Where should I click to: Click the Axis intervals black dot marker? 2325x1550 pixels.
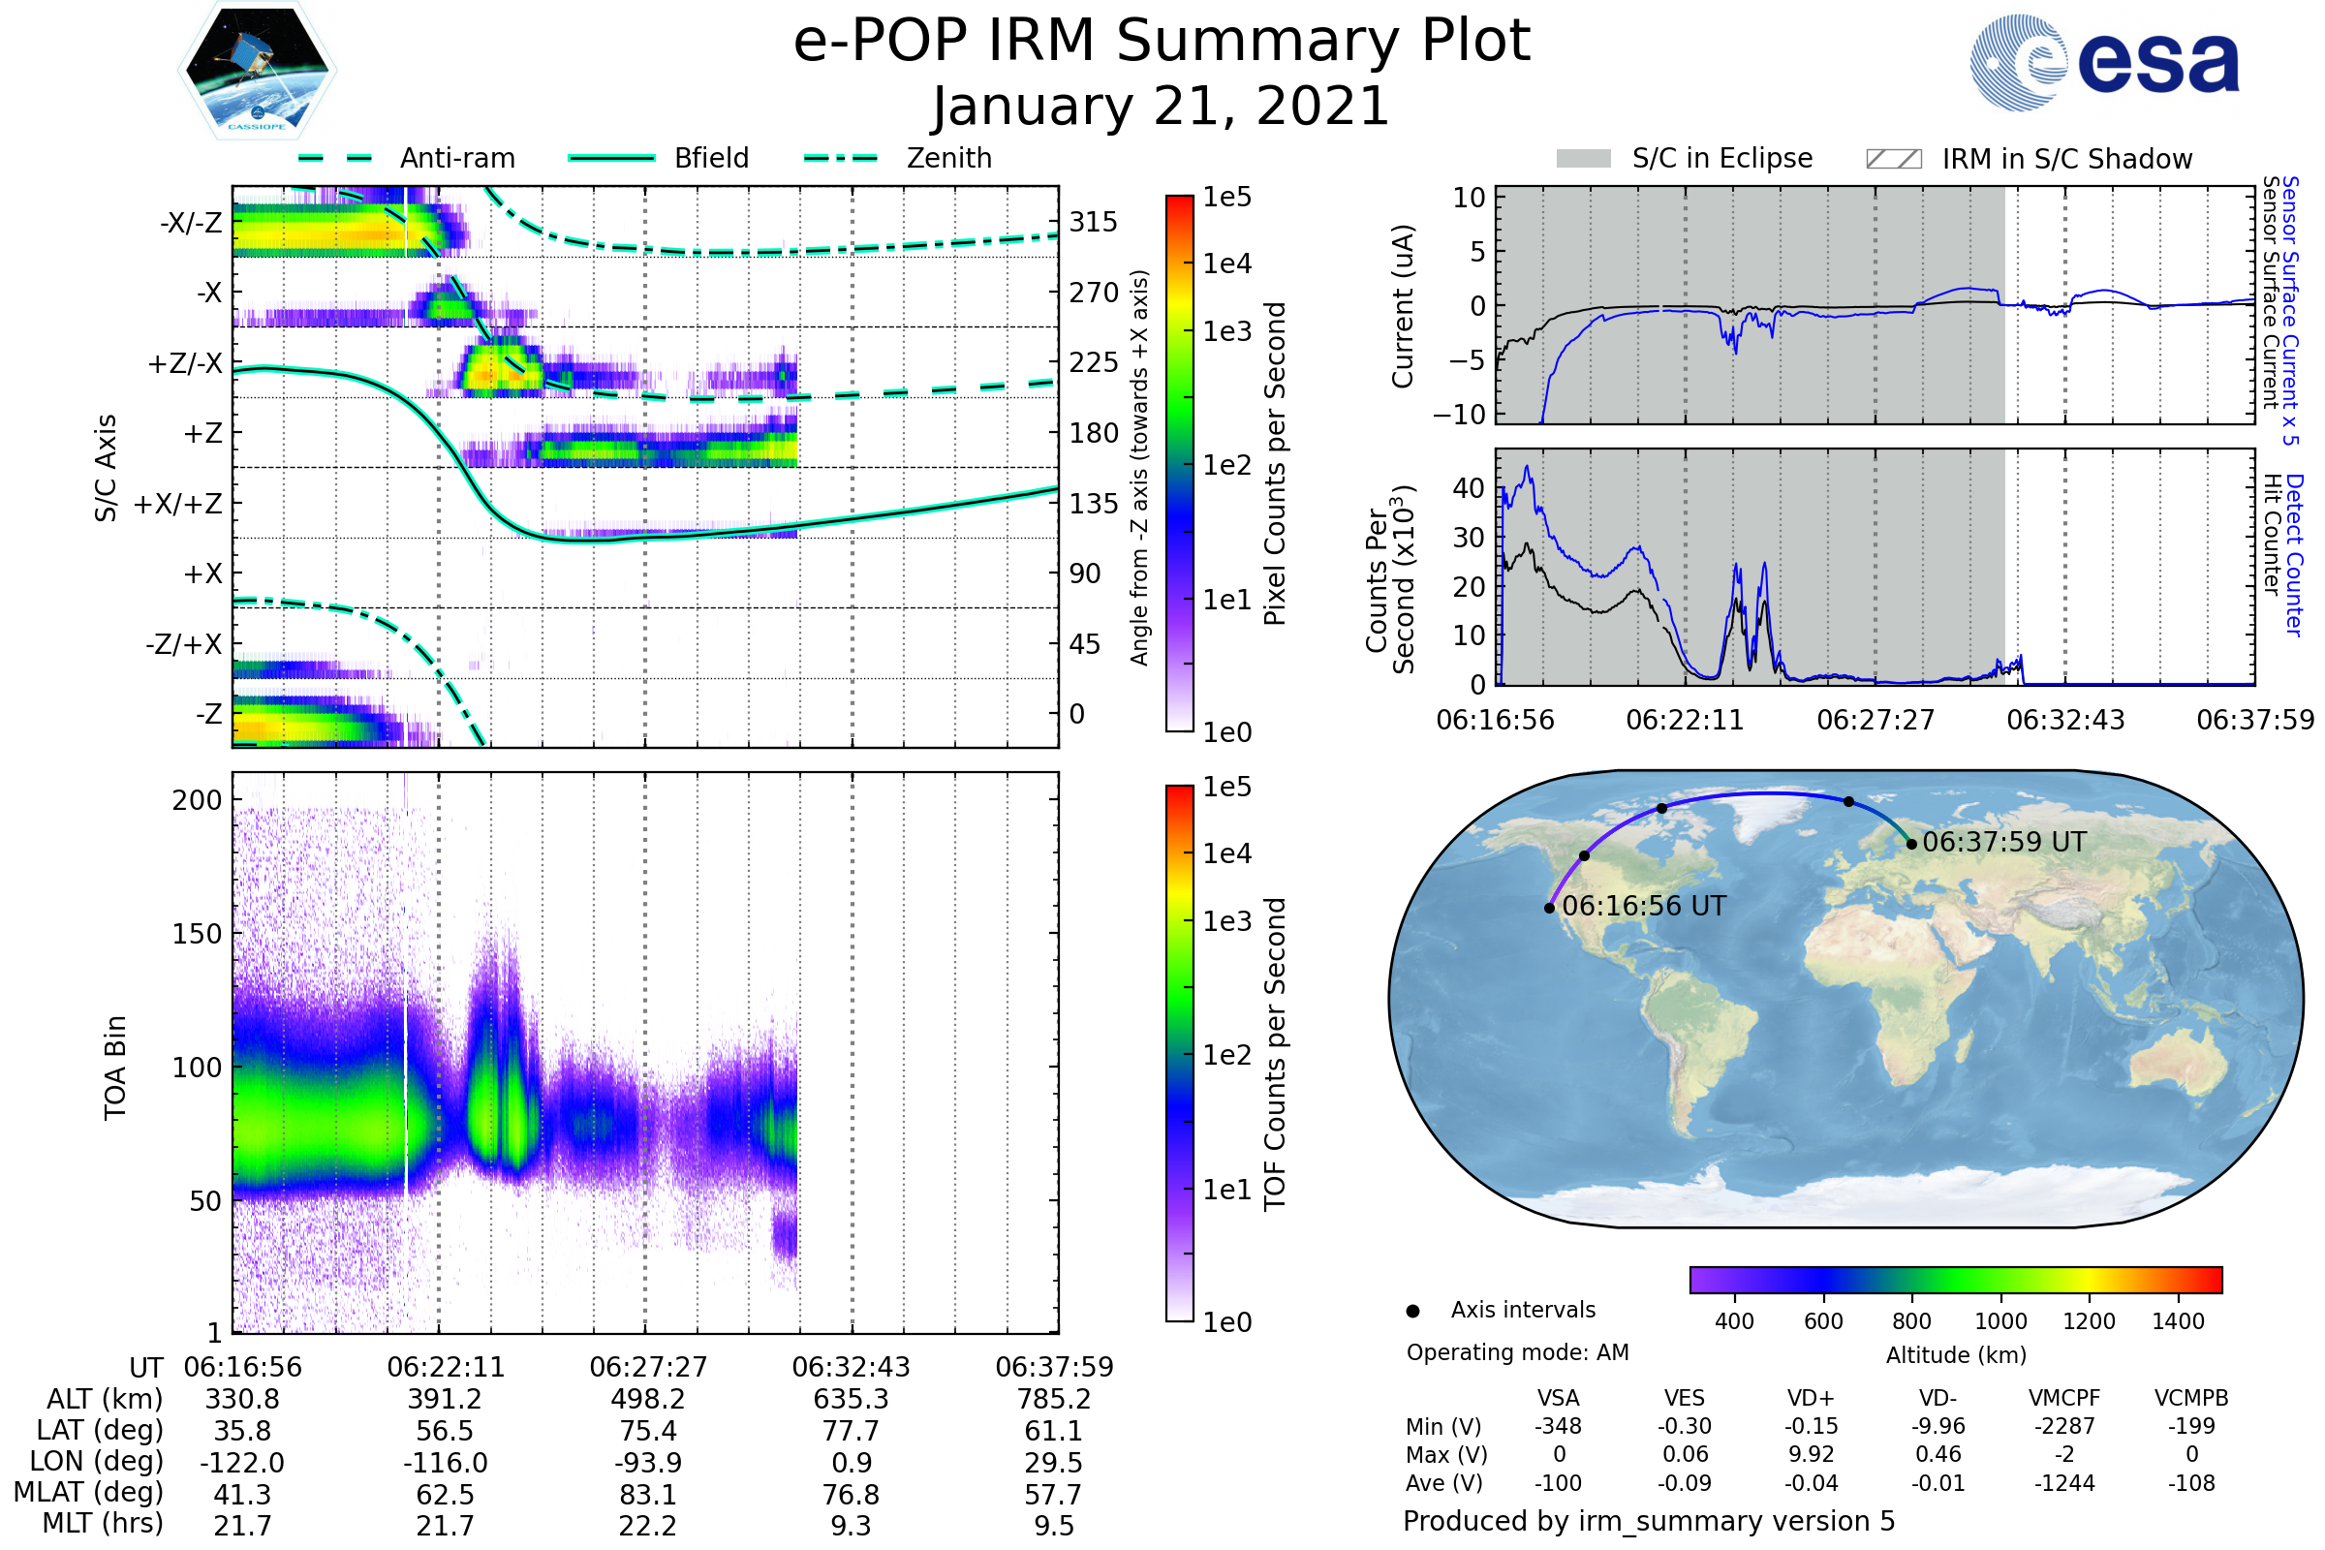(1412, 1311)
